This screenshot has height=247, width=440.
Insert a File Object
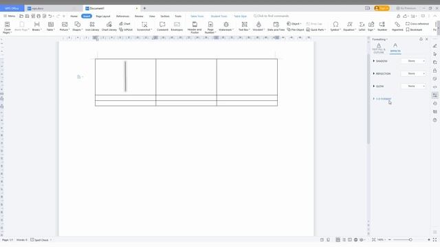(x=296, y=30)
